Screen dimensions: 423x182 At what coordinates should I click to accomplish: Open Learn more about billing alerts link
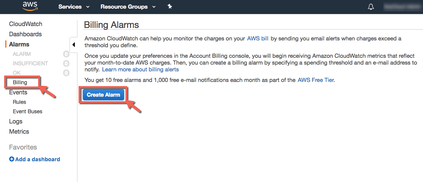140,69
